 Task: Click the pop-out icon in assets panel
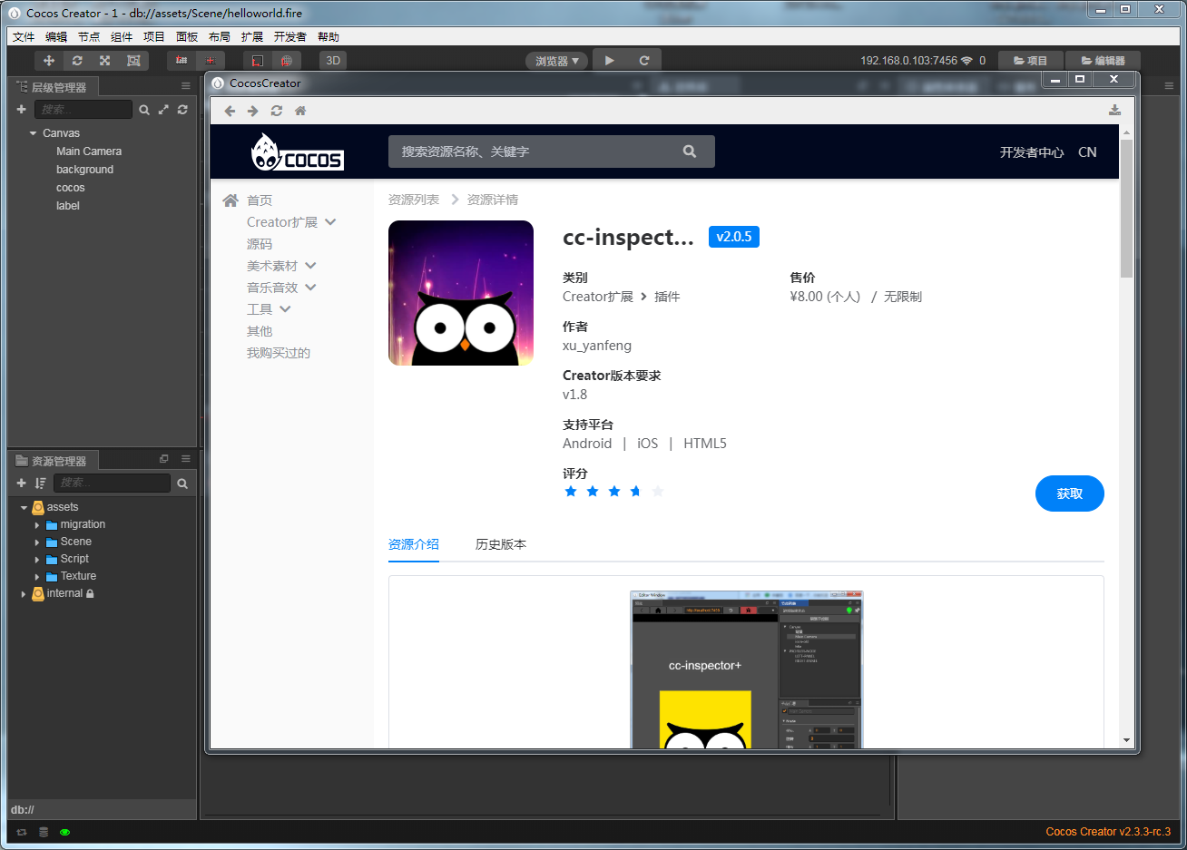click(164, 459)
